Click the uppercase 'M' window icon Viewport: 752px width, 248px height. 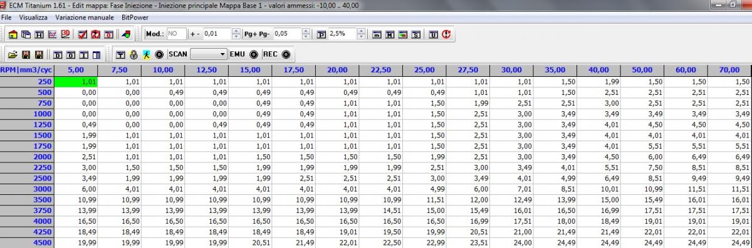pos(390,34)
